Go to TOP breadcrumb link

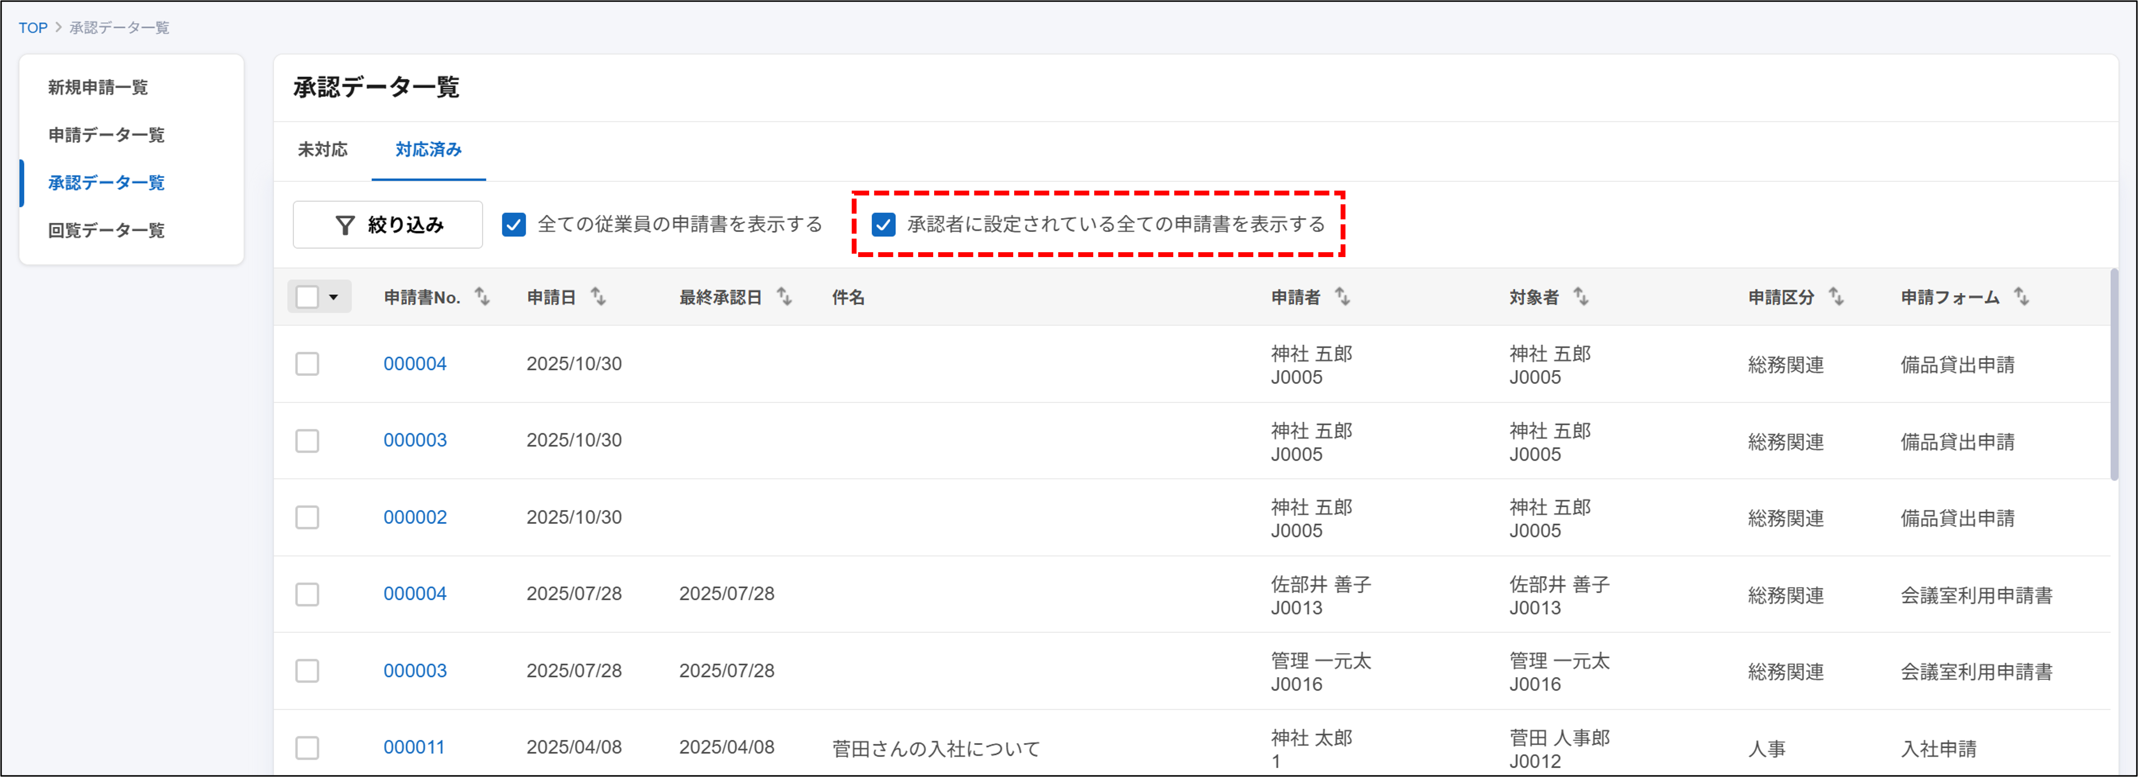pyautogui.click(x=33, y=27)
